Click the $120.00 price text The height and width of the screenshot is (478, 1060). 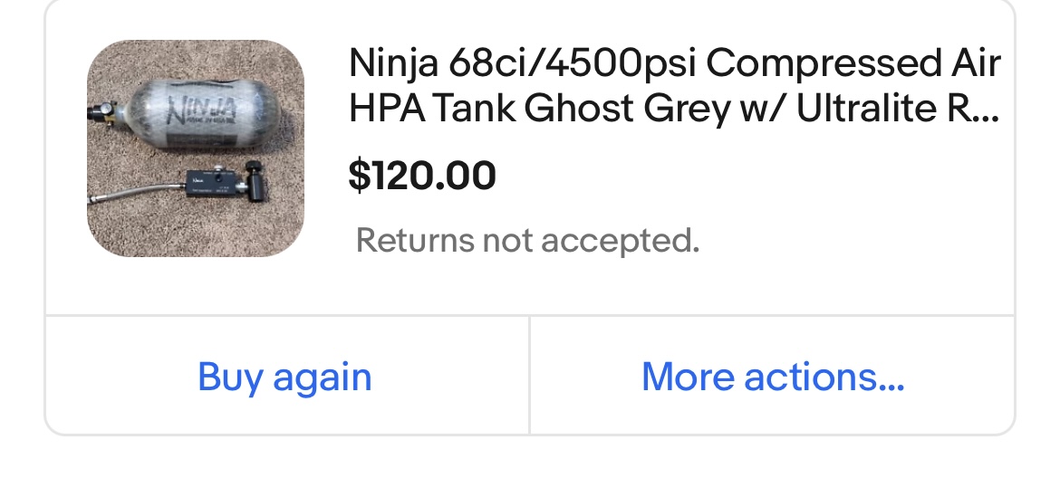422,176
